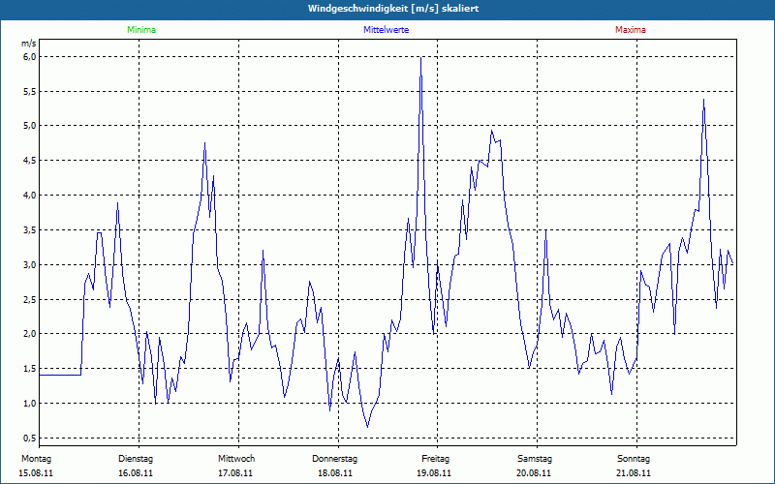
Task: Click the 3,5 y-axis value
Action: [x=30, y=229]
